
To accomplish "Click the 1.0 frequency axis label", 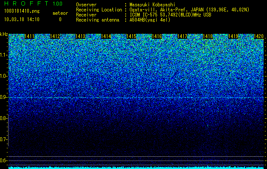I will coord(3,76).
